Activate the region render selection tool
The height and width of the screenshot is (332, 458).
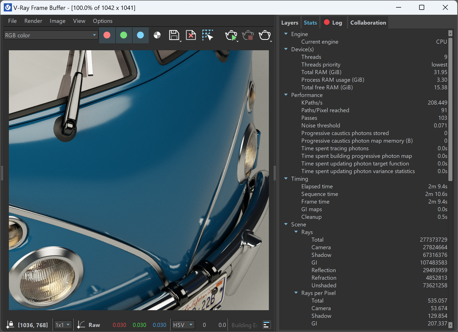208,35
